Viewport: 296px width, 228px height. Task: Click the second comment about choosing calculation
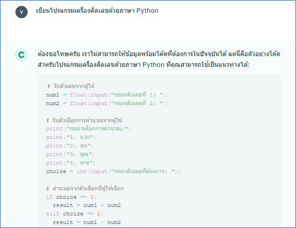tap(85, 120)
